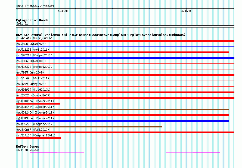The width and height of the screenshot is (242, 168).
Task: Click the nsv514150 (Campbell2011) label
Action: 36,135
